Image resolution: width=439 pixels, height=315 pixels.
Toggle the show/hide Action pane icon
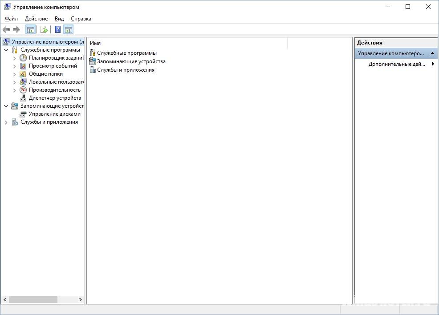[68, 29]
